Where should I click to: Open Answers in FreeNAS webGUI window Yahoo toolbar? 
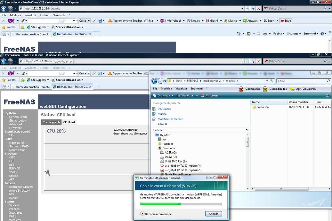[250, 21]
